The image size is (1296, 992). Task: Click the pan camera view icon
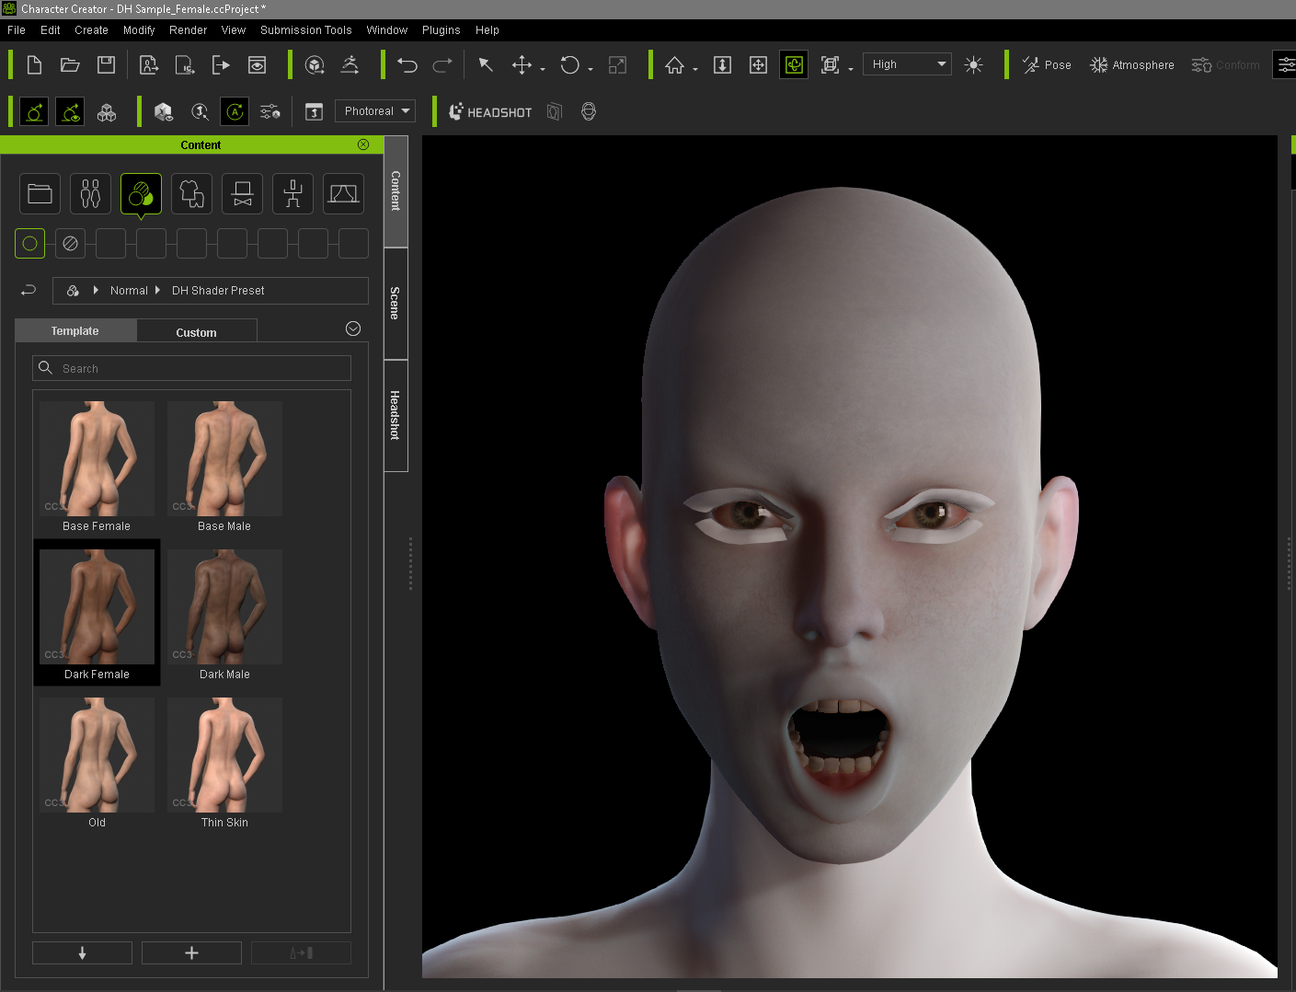click(x=758, y=64)
